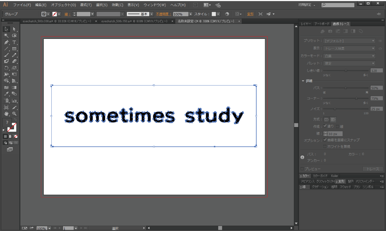Image resolution: width=386 pixels, height=231 pixels.
Task: Switch to the レイヤー panel tab
Action: 306,24
